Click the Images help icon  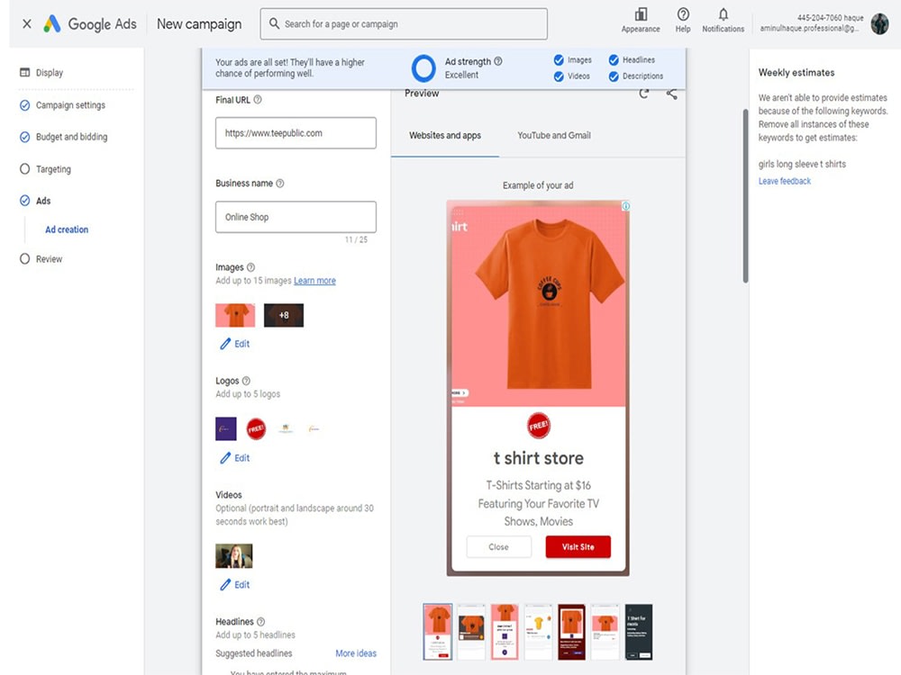pos(250,267)
